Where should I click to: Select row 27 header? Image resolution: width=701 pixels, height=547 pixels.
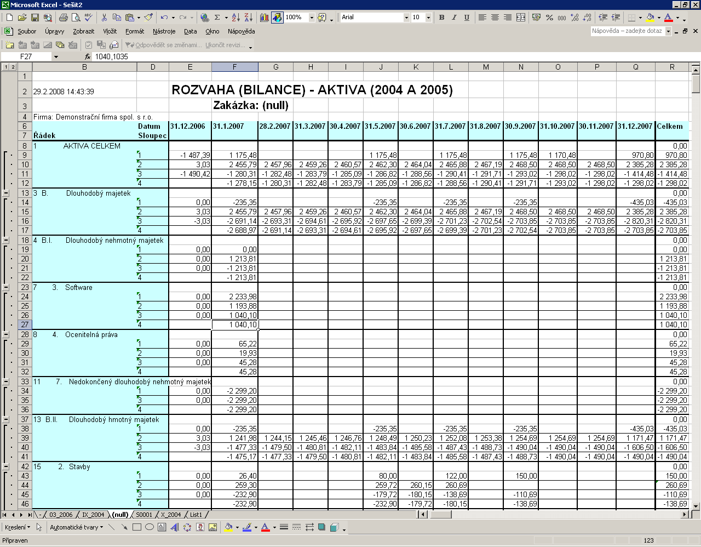pos(25,324)
